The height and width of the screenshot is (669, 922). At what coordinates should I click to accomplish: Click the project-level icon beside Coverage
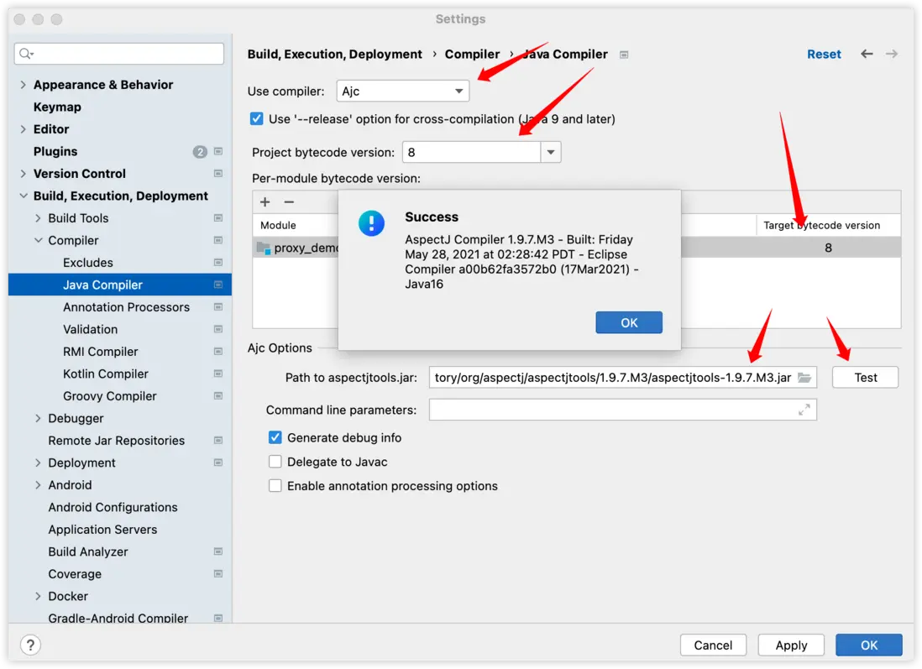pyautogui.click(x=218, y=574)
